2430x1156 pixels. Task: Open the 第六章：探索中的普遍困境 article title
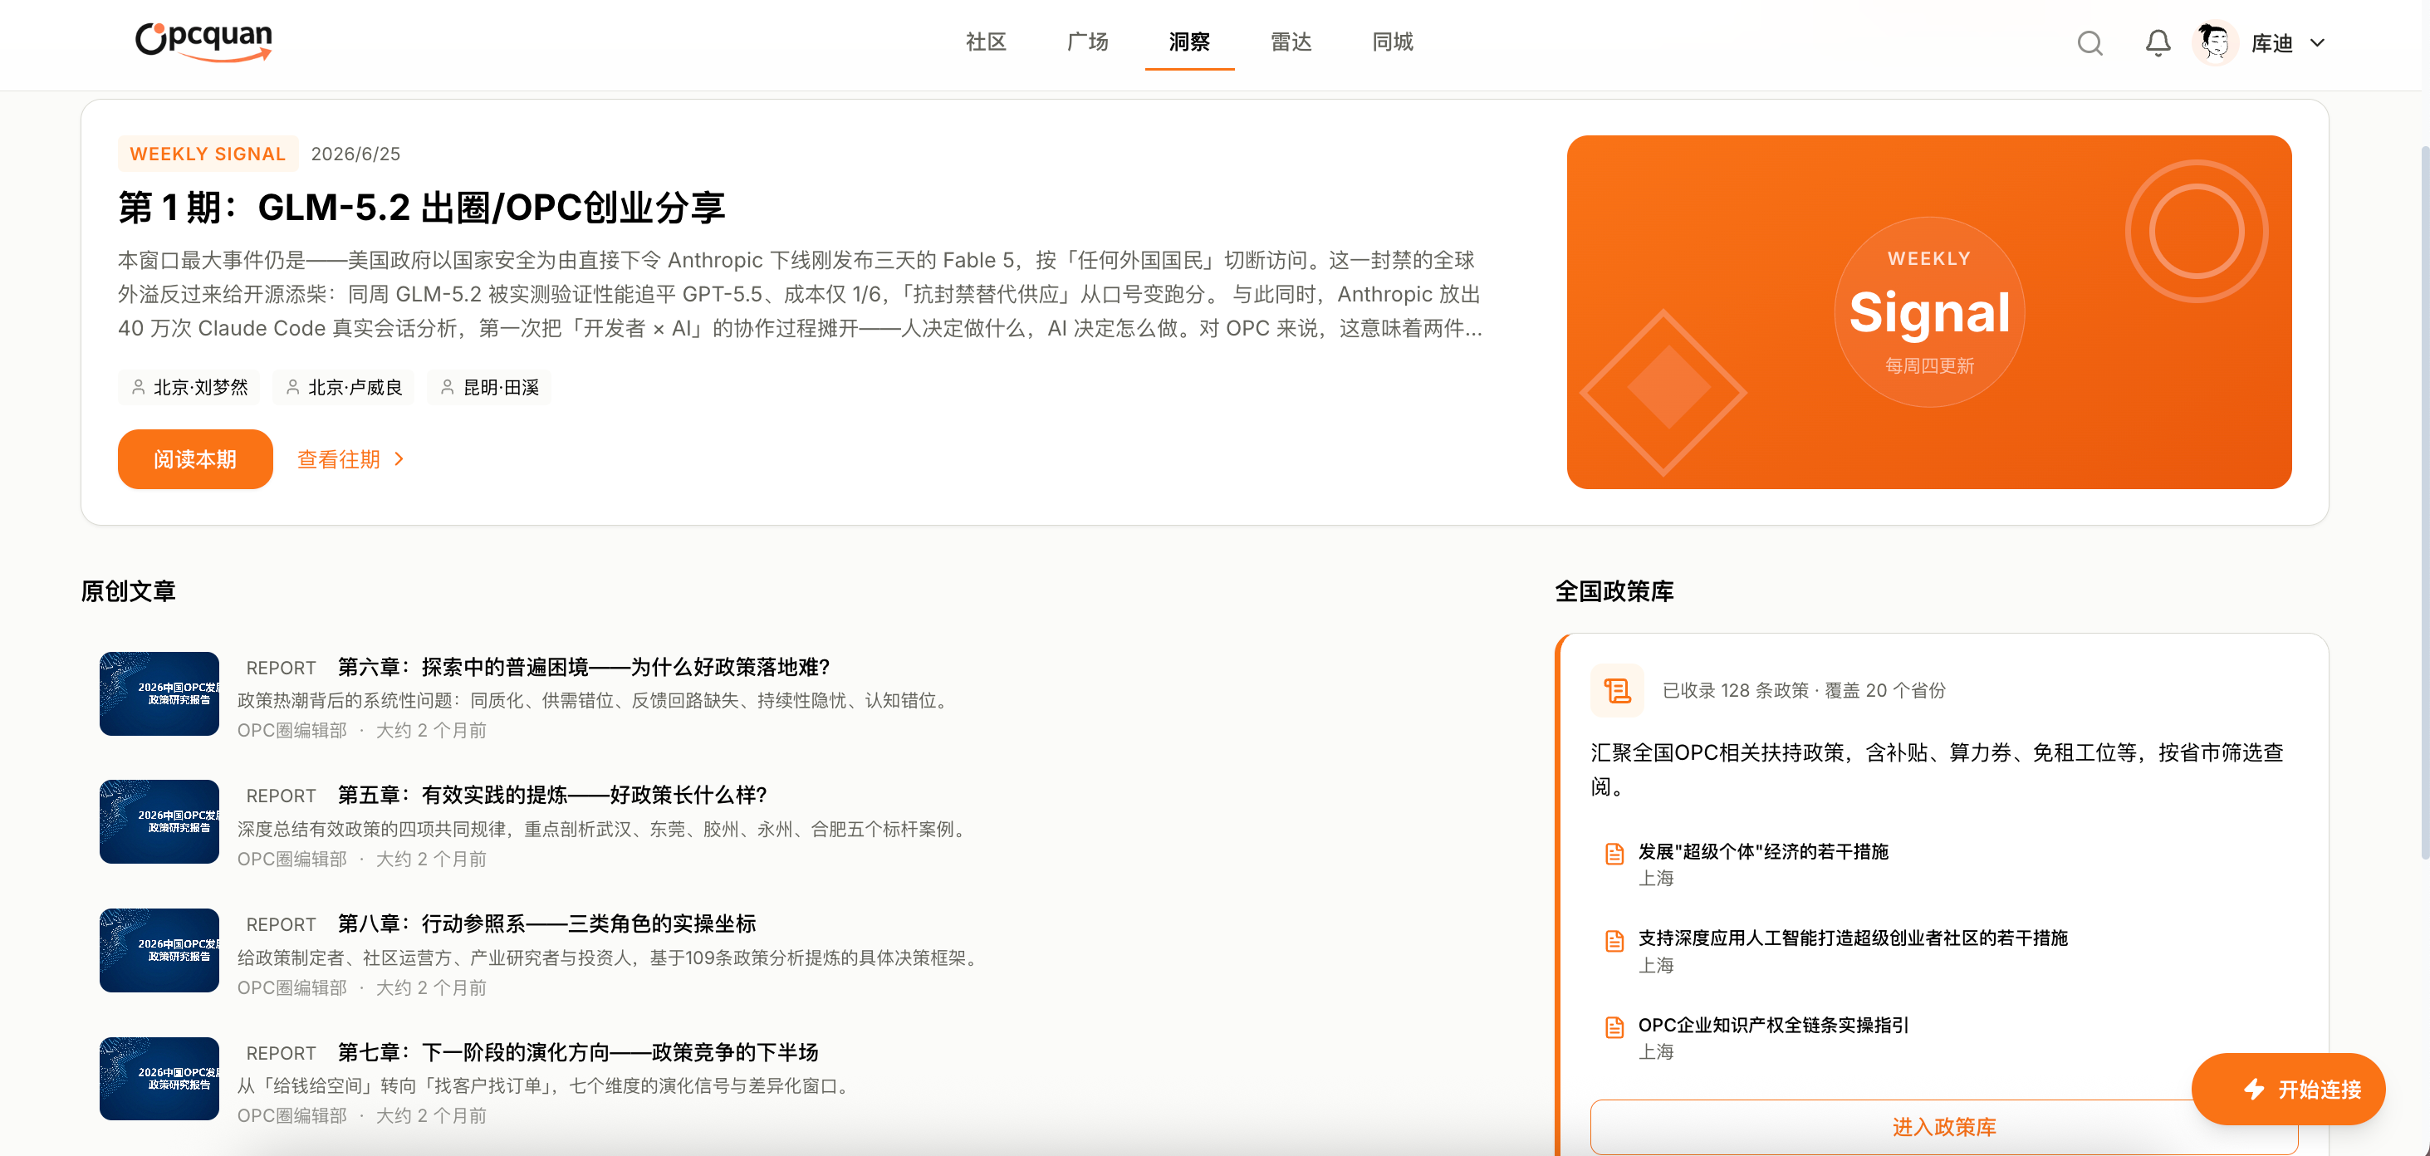tap(584, 669)
